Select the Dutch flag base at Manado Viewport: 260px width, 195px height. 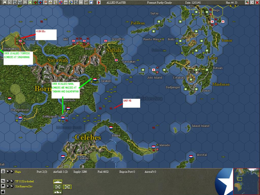pos(154,147)
